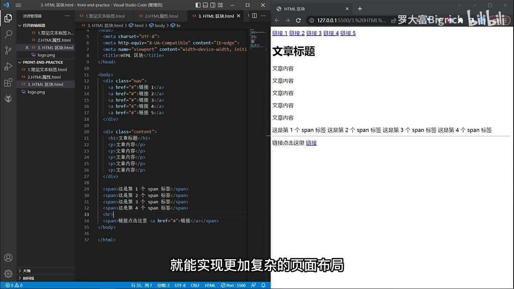Split the editor to the right
Screen dimensions: 514x289
[x=254, y=16]
